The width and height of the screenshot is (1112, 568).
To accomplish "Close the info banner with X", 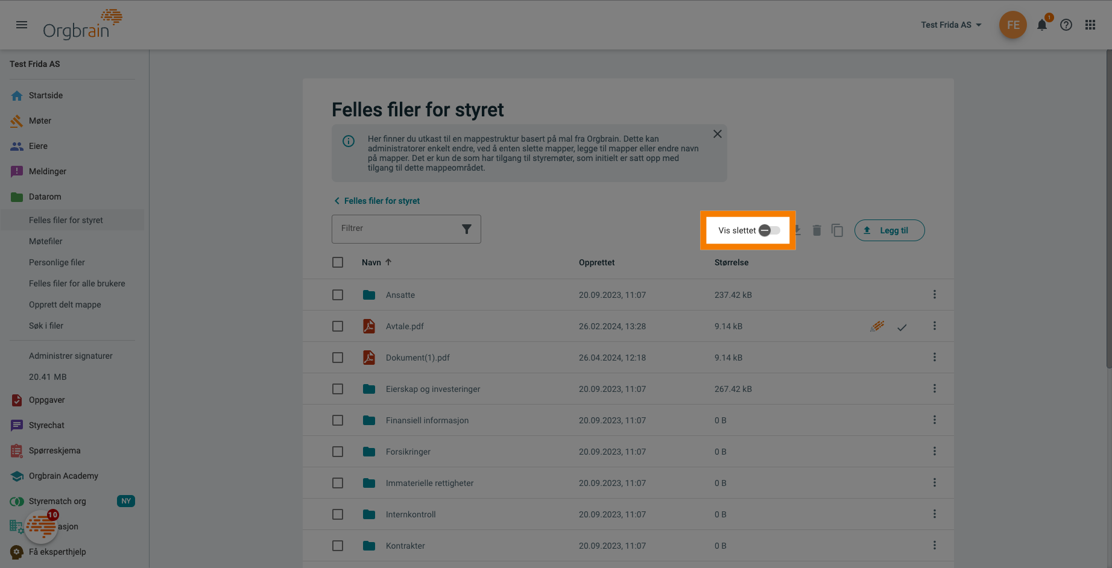I will [x=718, y=134].
